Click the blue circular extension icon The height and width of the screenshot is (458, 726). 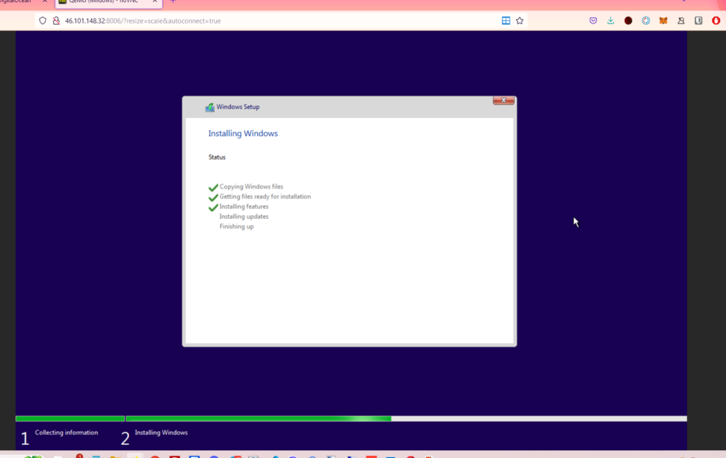coord(646,21)
